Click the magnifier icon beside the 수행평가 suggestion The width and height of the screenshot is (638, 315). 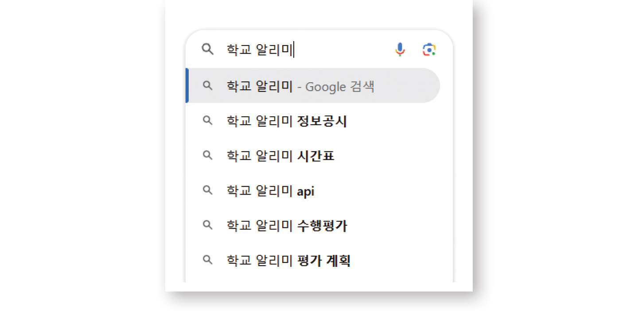(x=207, y=225)
